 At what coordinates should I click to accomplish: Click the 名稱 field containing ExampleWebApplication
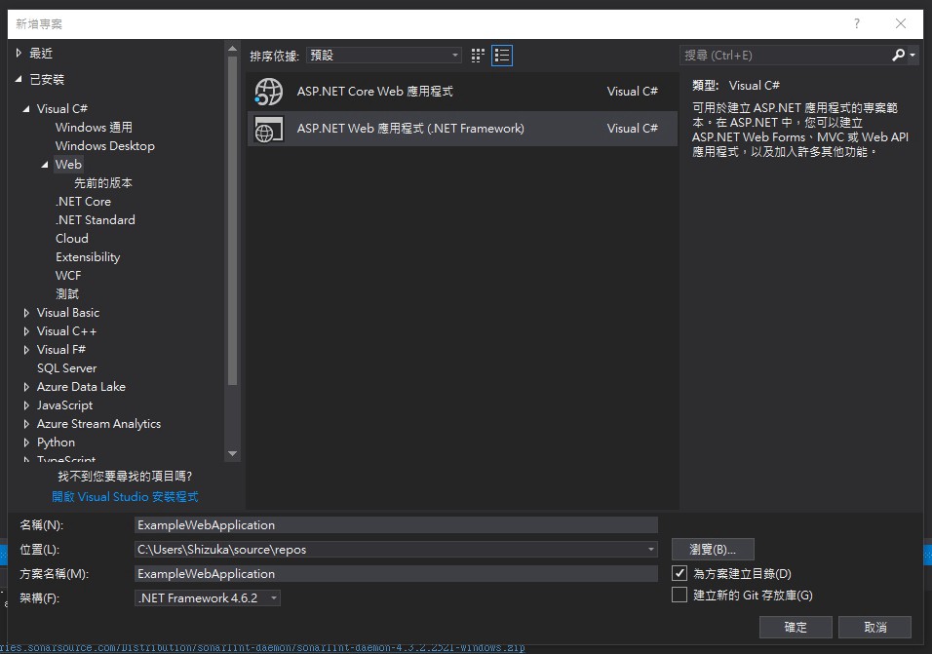click(x=390, y=524)
